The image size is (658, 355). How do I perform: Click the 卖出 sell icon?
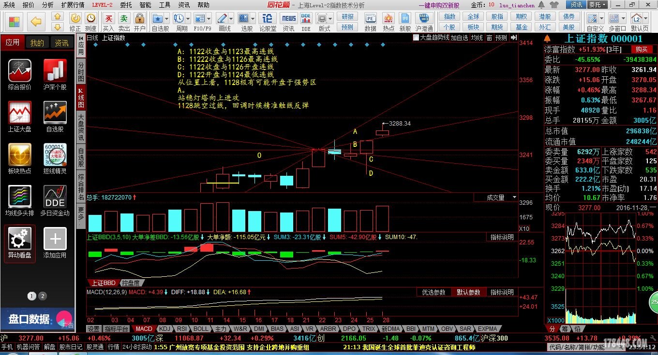pyautogui.click(x=124, y=18)
